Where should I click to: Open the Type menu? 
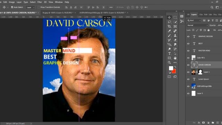click(26, 2)
